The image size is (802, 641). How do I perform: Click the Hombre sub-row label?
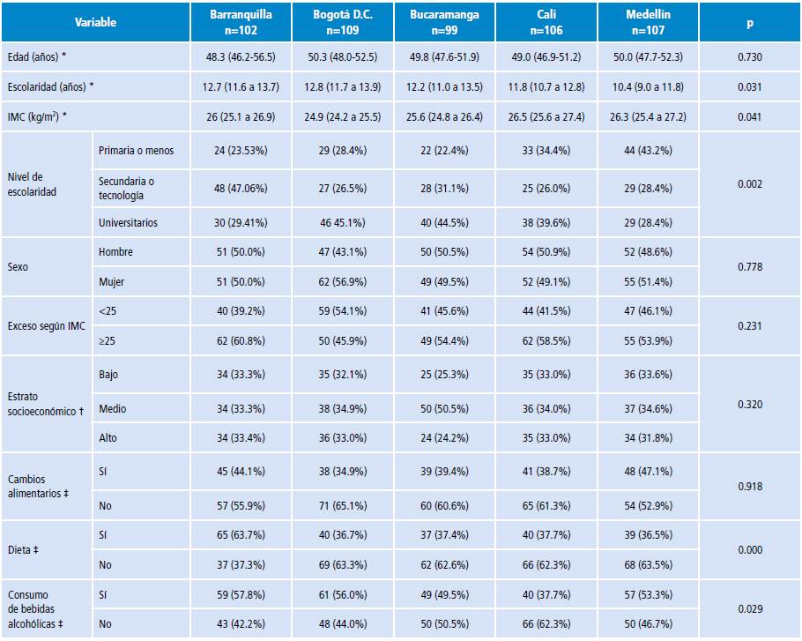coord(116,252)
